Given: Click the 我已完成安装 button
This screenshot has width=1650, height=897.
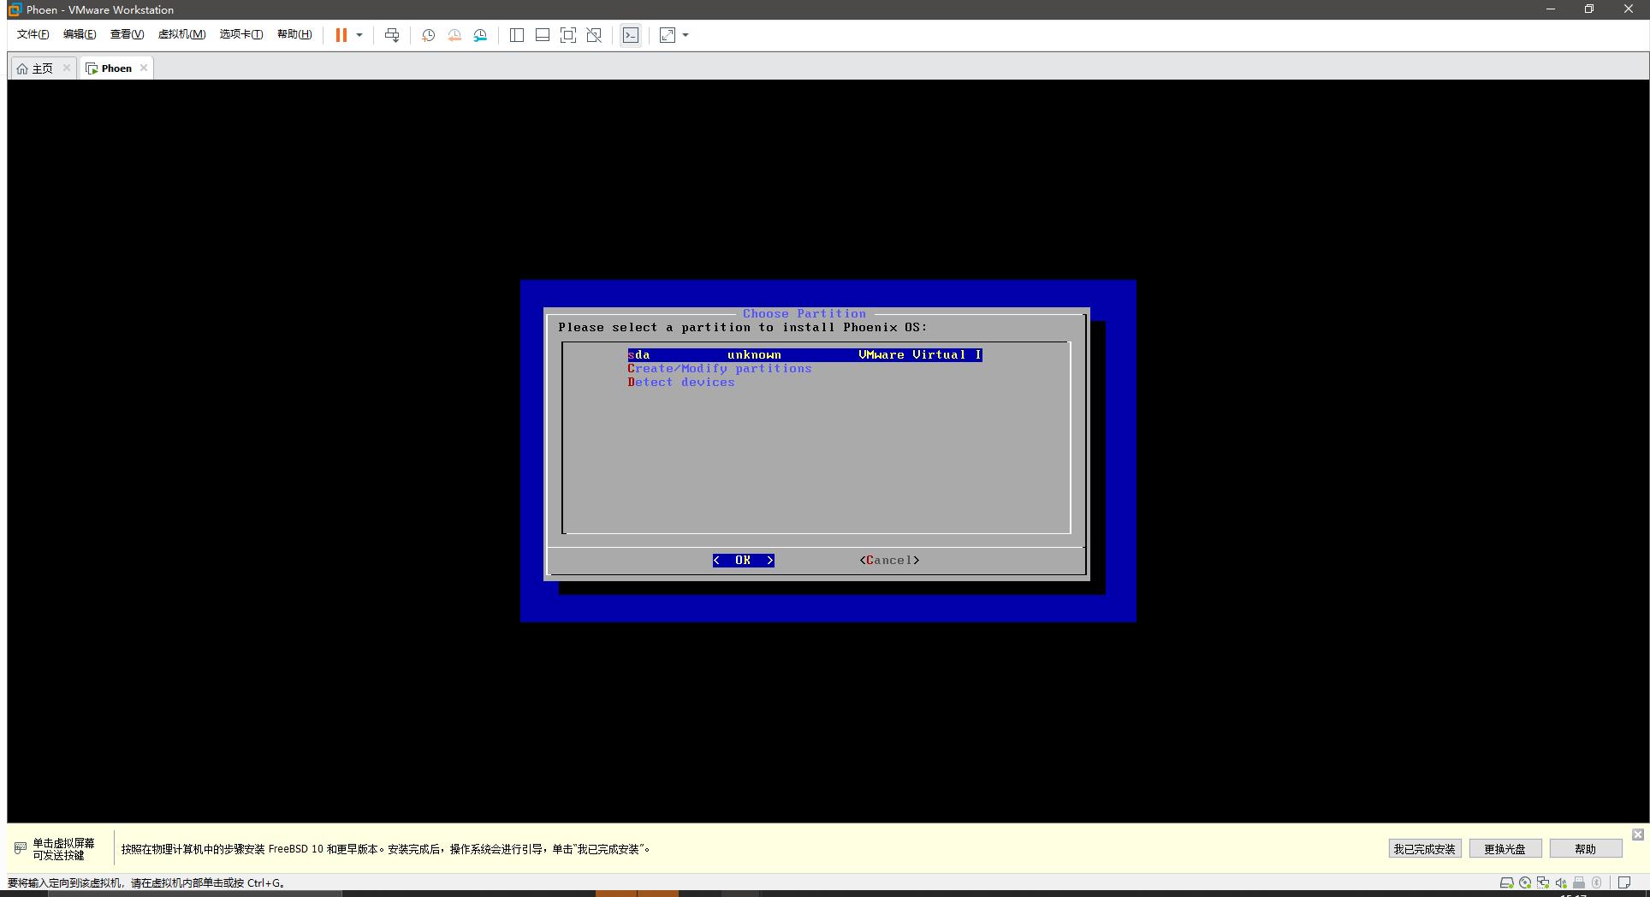Looking at the screenshot, I should (1423, 848).
